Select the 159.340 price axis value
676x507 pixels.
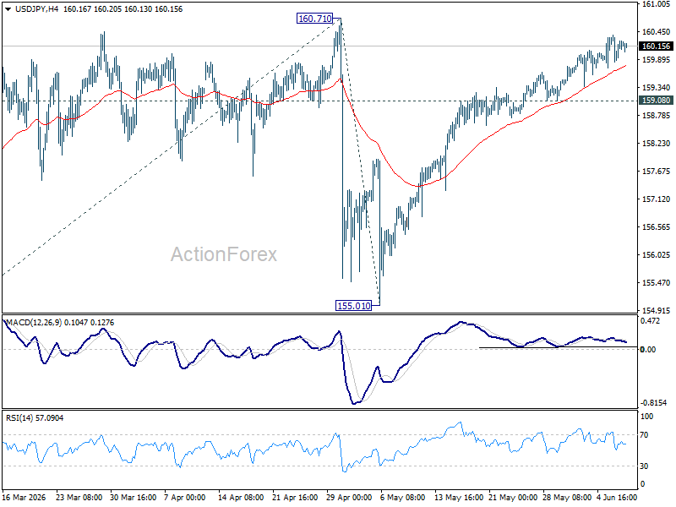click(x=657, y=88)
